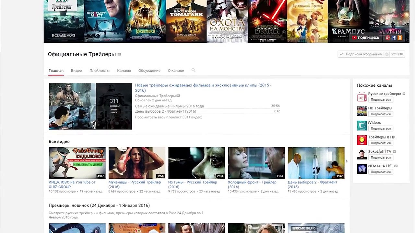Viewport: 415px width, 233px height.
Task: Click the '10 102 просмотра' view count
Action: click(x=62, y=192)
